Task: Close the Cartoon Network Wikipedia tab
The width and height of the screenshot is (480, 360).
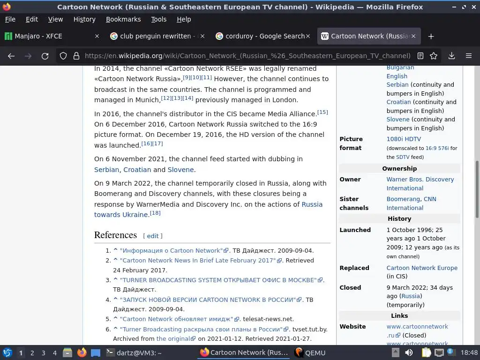Action: (x=413, y=36)
